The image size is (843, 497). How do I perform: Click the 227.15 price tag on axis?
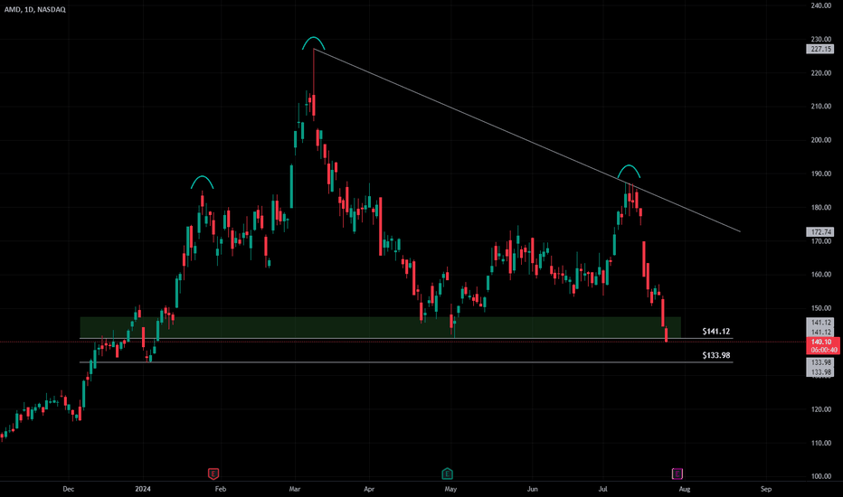[x=820, y=49]
